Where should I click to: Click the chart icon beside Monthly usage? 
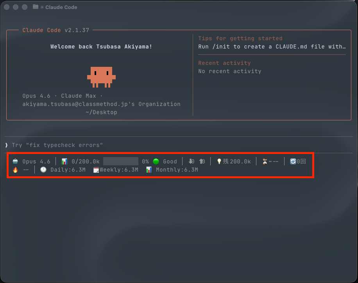149,170
